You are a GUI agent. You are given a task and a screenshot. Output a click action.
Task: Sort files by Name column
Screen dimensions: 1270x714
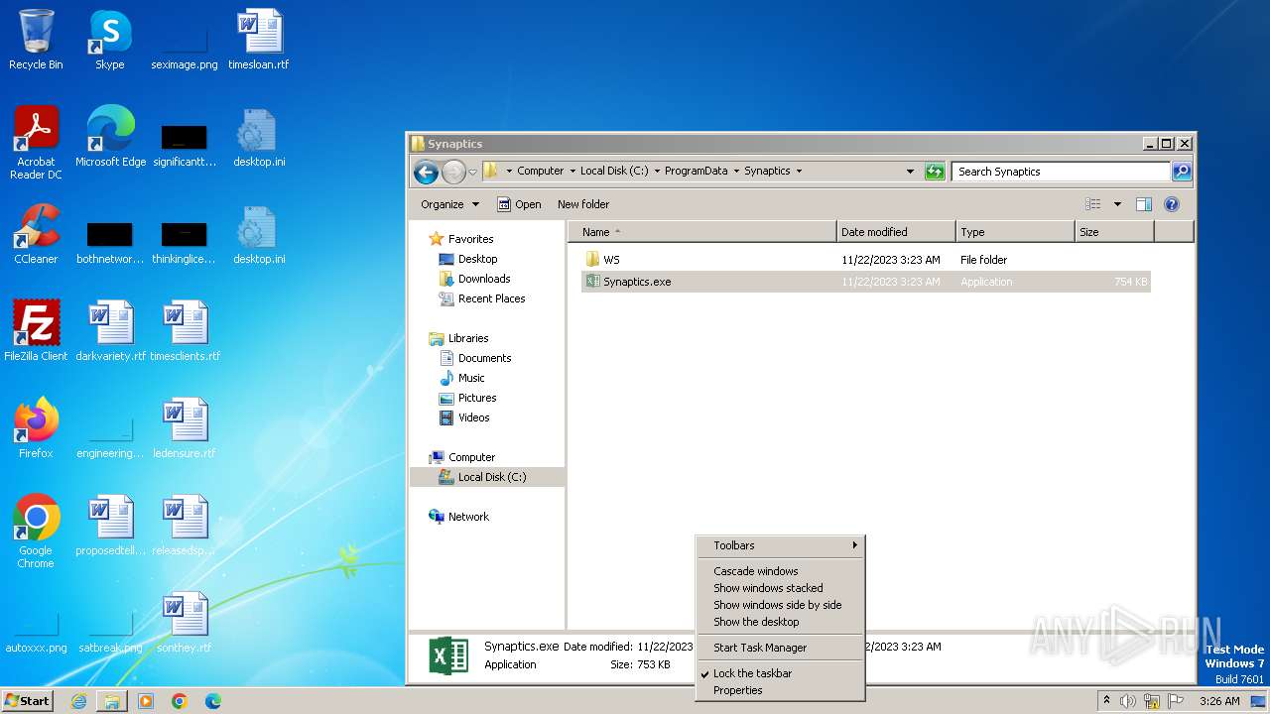pyautogui.click(x=702, y=232)
